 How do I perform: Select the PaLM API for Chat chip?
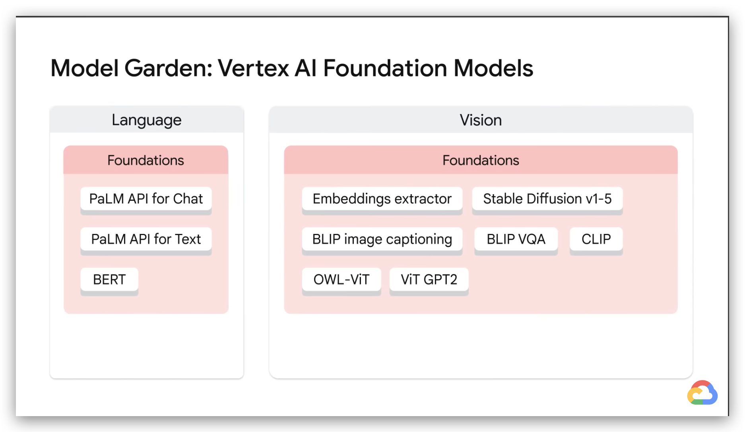point(146,199)
